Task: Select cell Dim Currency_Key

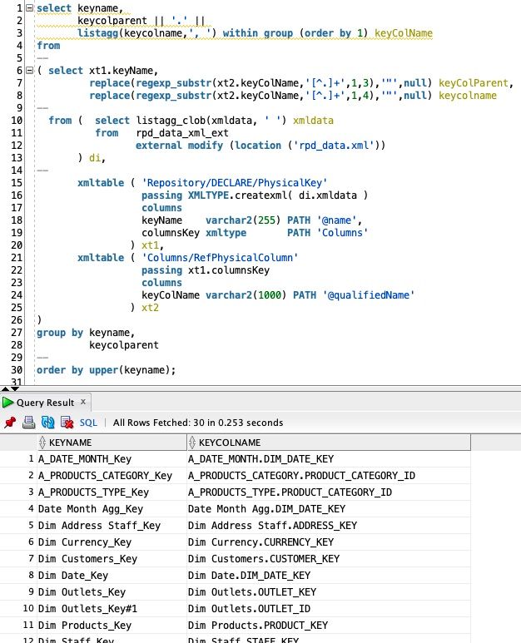Action: tap(112, 542)
